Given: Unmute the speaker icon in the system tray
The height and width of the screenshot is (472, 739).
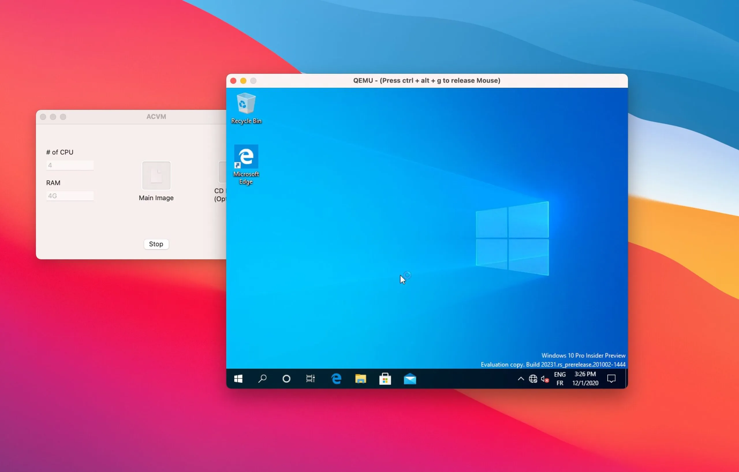Looking at the screenshot, I should (544, 379).
